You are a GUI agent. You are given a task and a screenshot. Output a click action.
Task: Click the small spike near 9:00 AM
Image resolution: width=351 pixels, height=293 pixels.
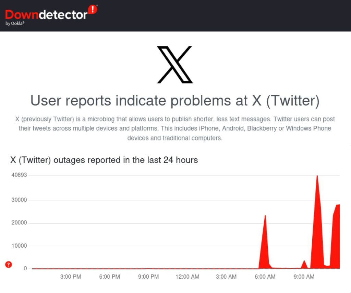[x=304, y=265]
